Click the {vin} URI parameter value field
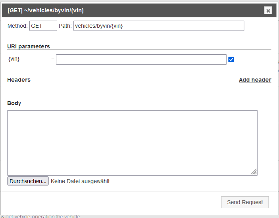This screenshot has width=279, height=218. pyautogui.click(x=141, y=59)
